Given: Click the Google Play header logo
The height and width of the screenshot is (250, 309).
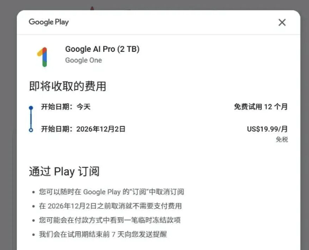Looking at the screenshot, I should click(48, 22).
